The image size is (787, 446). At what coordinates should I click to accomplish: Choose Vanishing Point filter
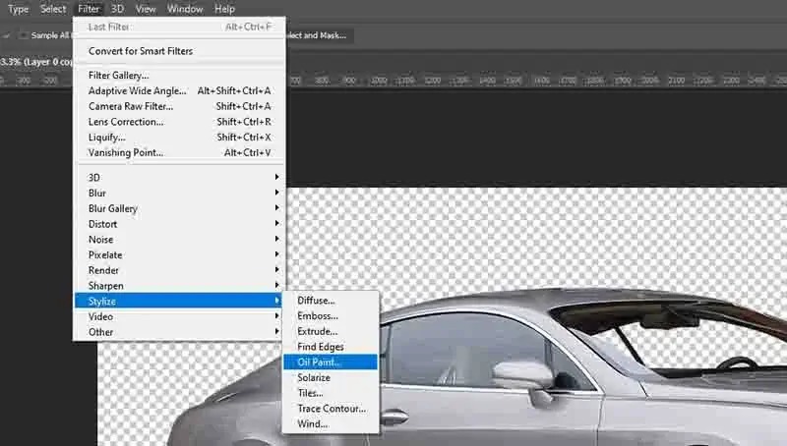pos(126,153)
